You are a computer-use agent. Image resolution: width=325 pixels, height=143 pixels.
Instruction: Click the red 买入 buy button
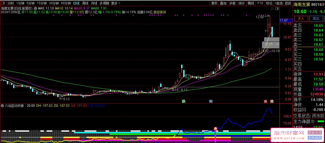[x=301, y=18]
